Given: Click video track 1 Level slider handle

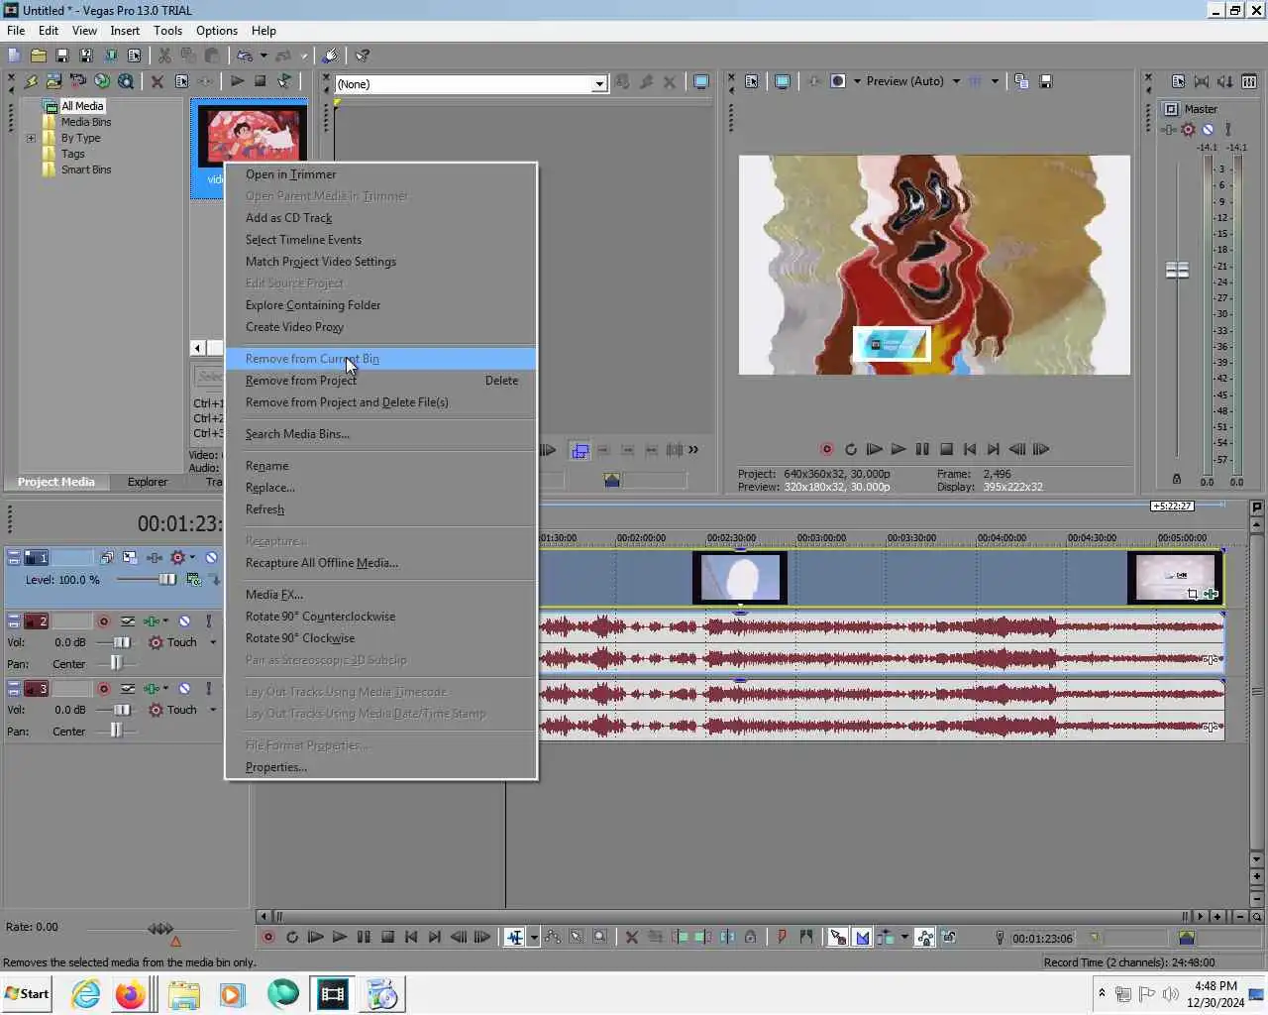Looking at the screenshot, I should click(167, 580).
